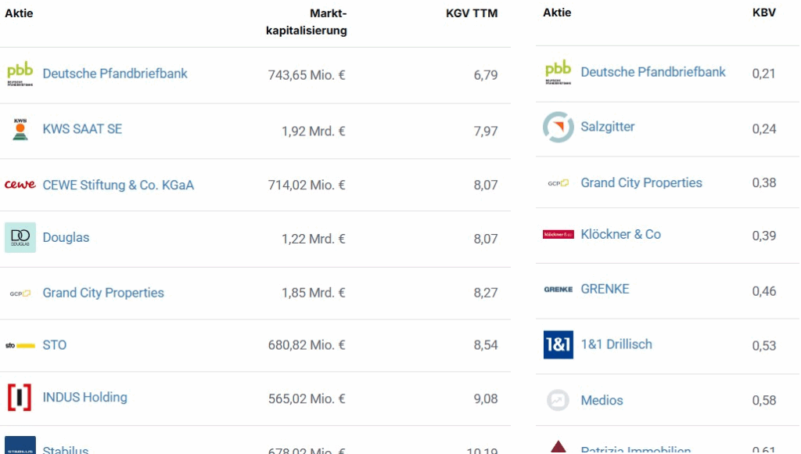Open Grand City Properties in the KBV table

click(x=641, y=183)
